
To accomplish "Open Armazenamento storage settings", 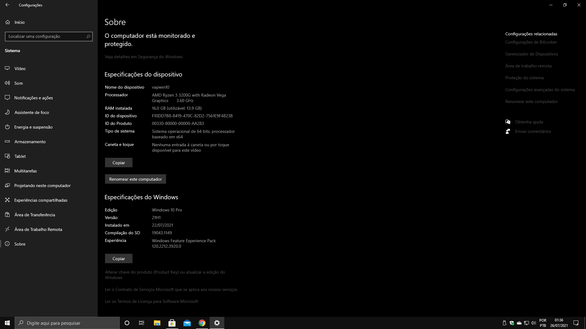I will tap(49, 142).
